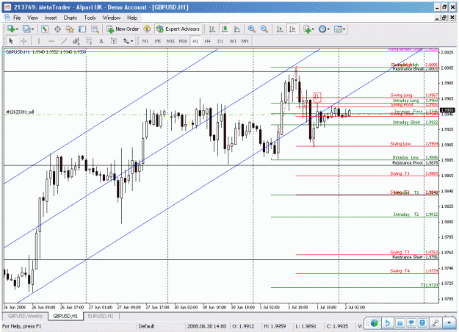Click the red arrow marker box on chart
The image size is (459, 332).
(317, 97)
